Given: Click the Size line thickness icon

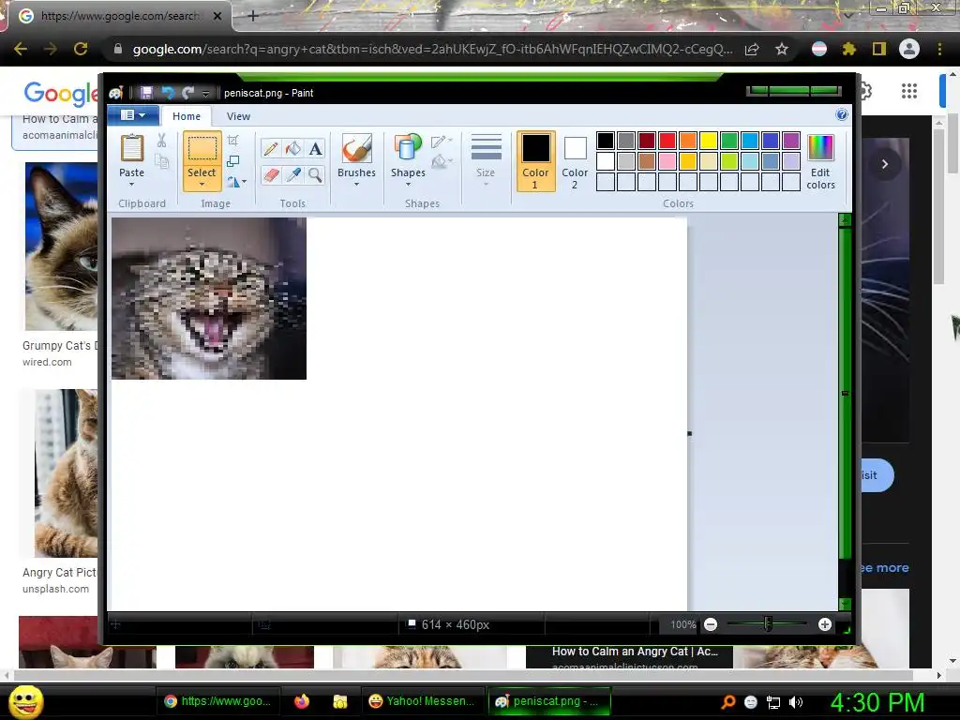Looking at the screenshot, I should pyautogui.click(x=487, y=147).
